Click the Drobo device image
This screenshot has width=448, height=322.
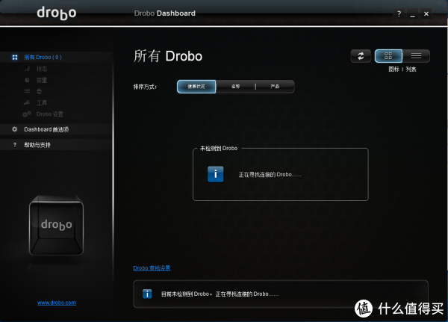tap(56, 225)
